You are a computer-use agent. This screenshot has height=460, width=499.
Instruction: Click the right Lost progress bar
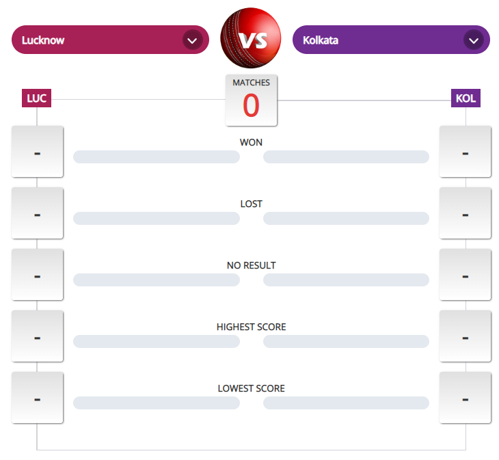[x=346, y=219]
